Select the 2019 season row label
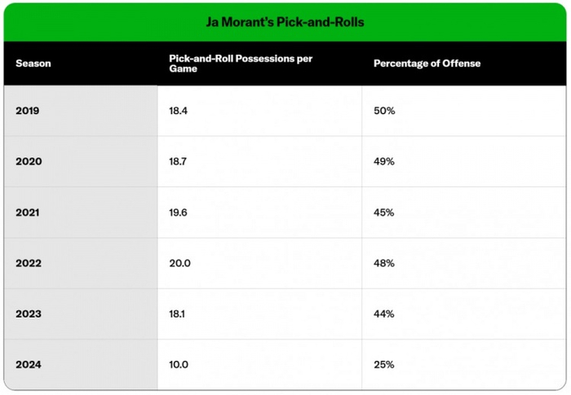 tap(29, 111)
